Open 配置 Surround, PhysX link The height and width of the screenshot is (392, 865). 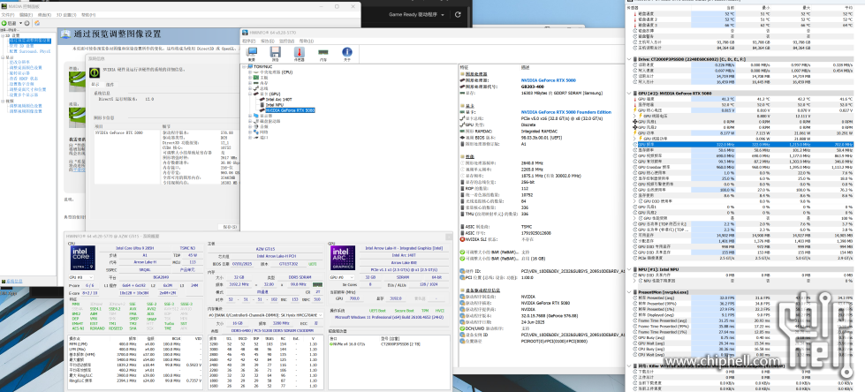(x=30, y=51)
